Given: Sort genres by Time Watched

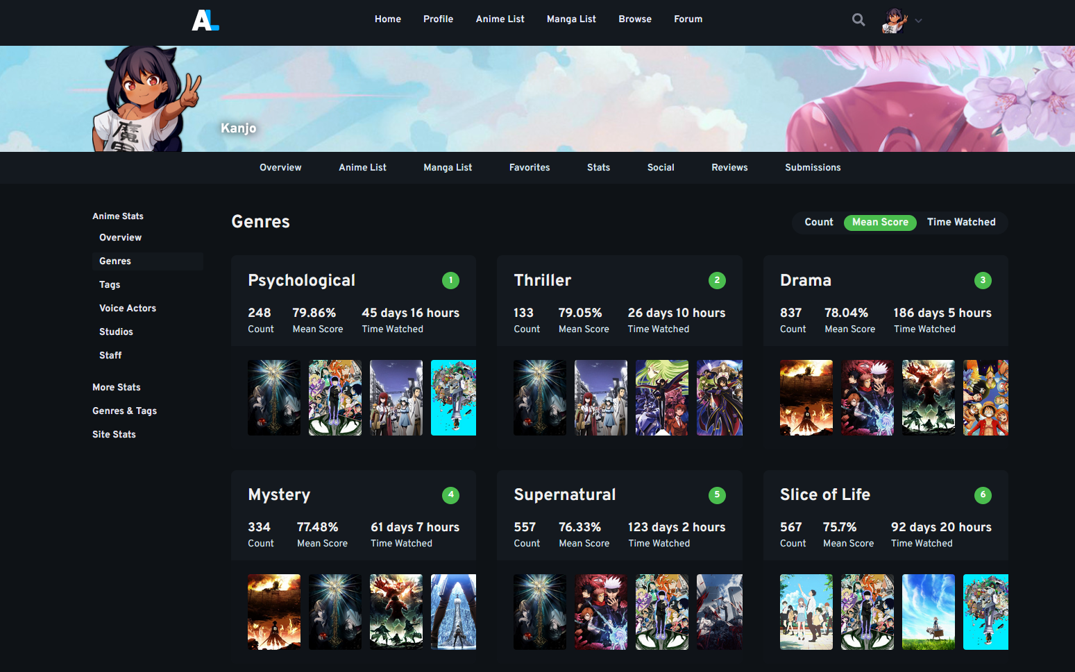Looking at the screenshot, I should (x=961, y=223).
